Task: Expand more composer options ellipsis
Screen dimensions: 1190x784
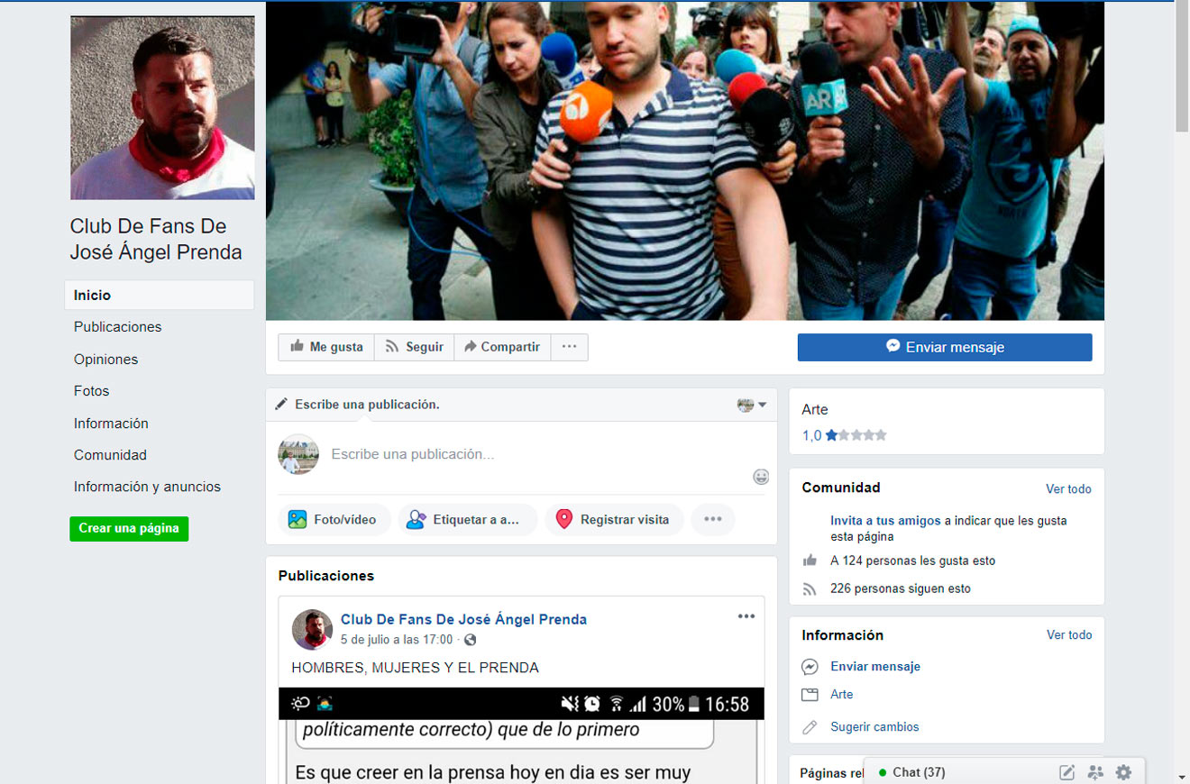Action: click(712, 520)
